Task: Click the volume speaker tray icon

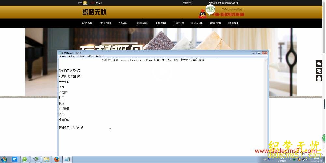Action: (x=307, y=159)
